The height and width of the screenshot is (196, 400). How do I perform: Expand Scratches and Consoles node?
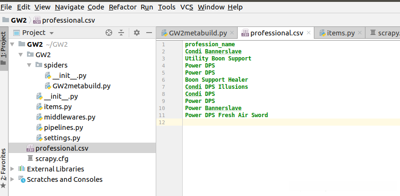click(x=13, y=179)
